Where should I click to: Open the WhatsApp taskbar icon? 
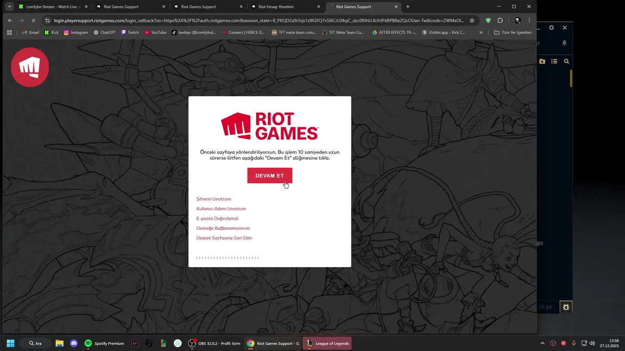point(178,343)
